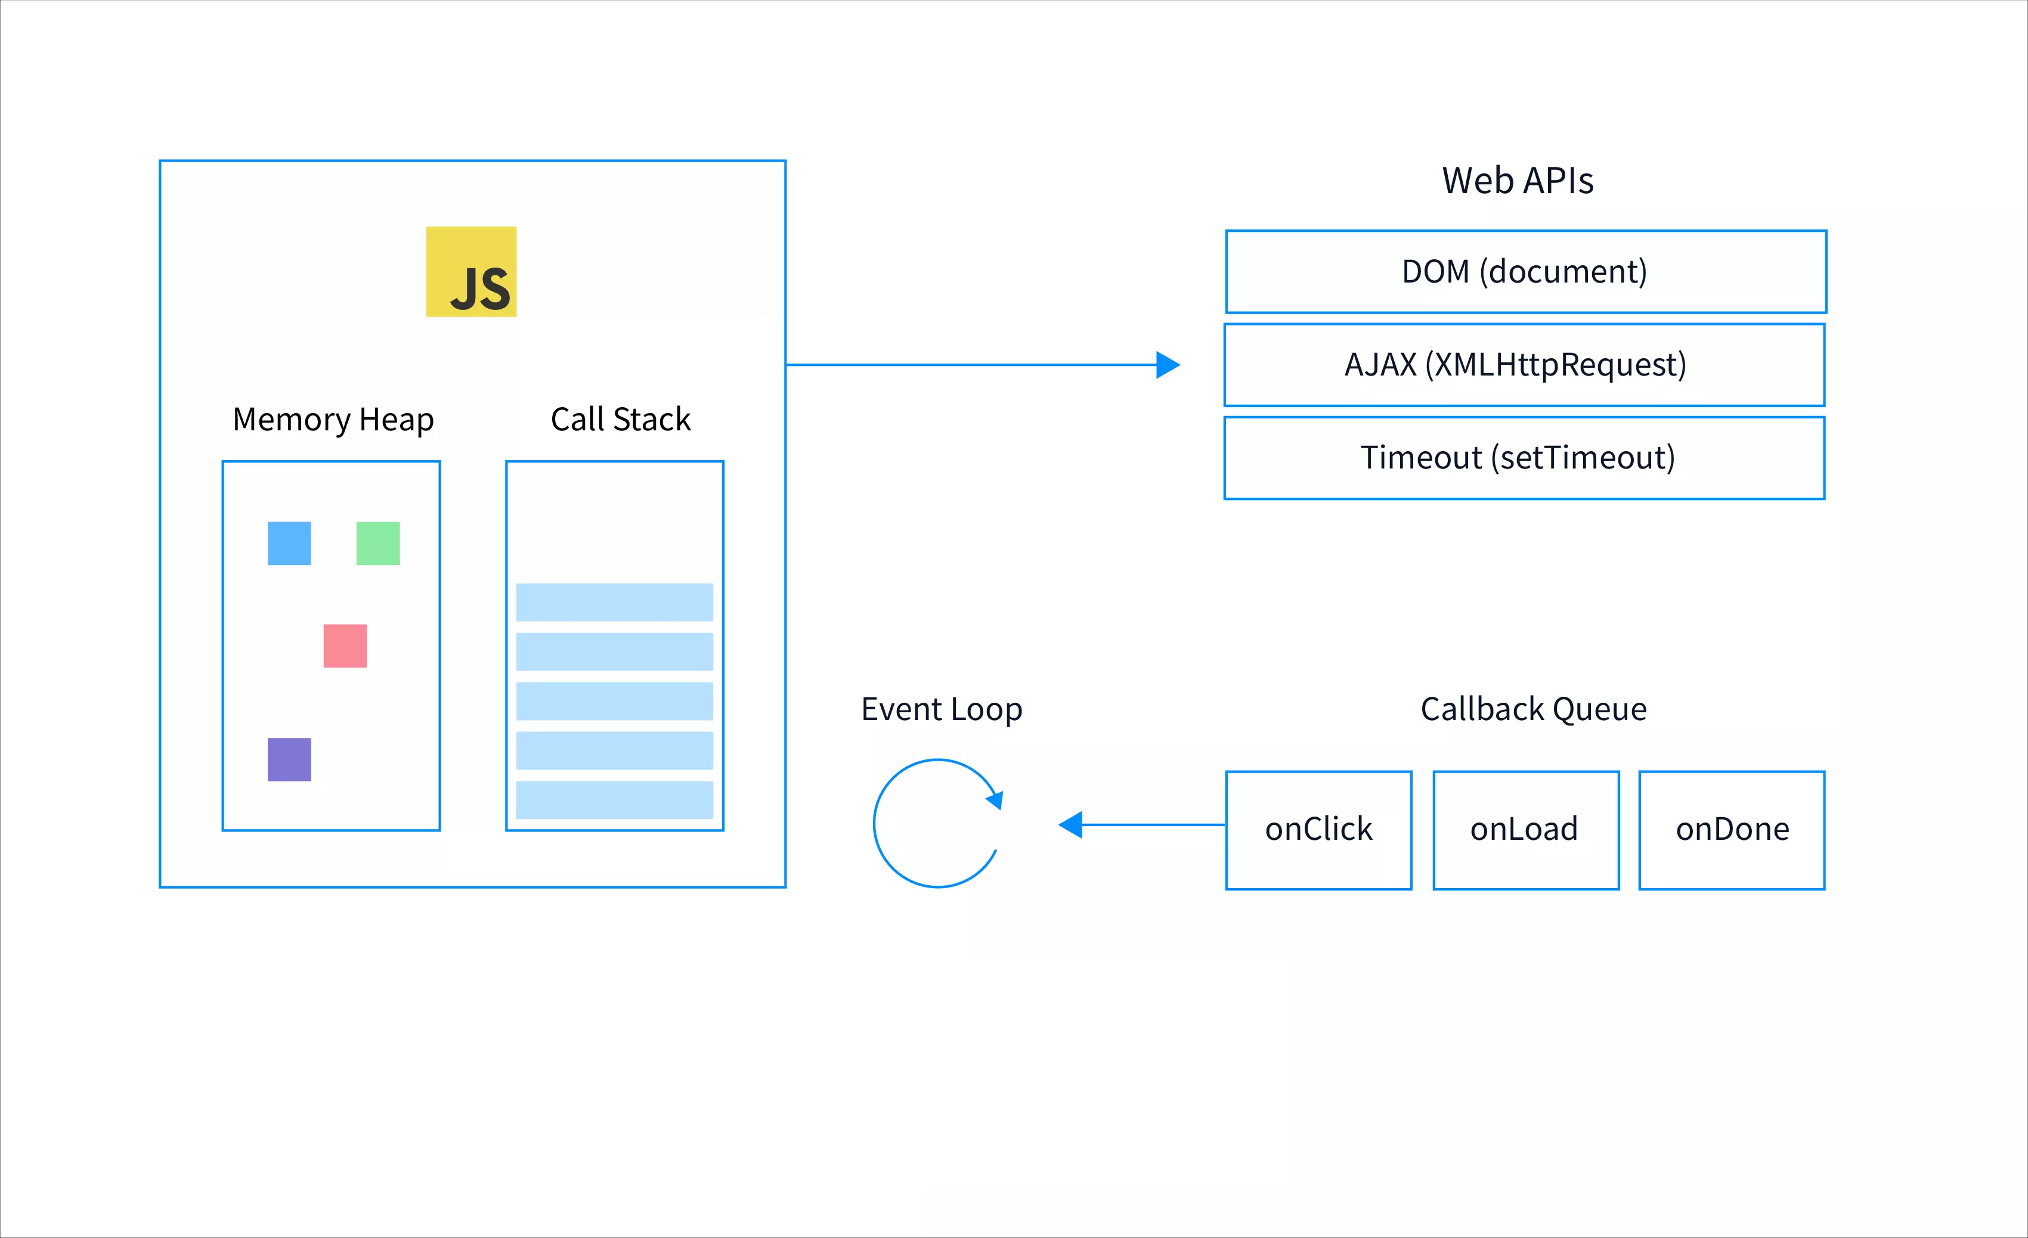Click the Web APIs heading
Image resolution: width=2028 pixels, height=1238 pixels.
(x=1517, y=180)
